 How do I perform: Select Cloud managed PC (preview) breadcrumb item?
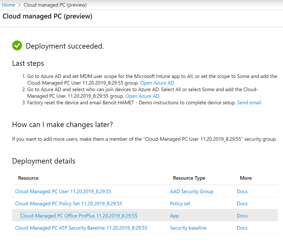tap(55, 5)
